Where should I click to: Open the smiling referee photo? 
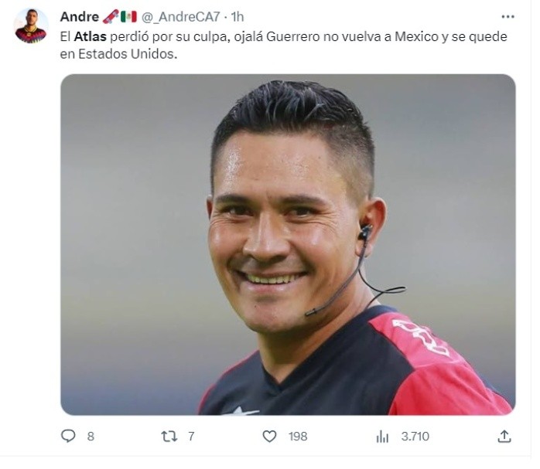(x=288, y=244)
